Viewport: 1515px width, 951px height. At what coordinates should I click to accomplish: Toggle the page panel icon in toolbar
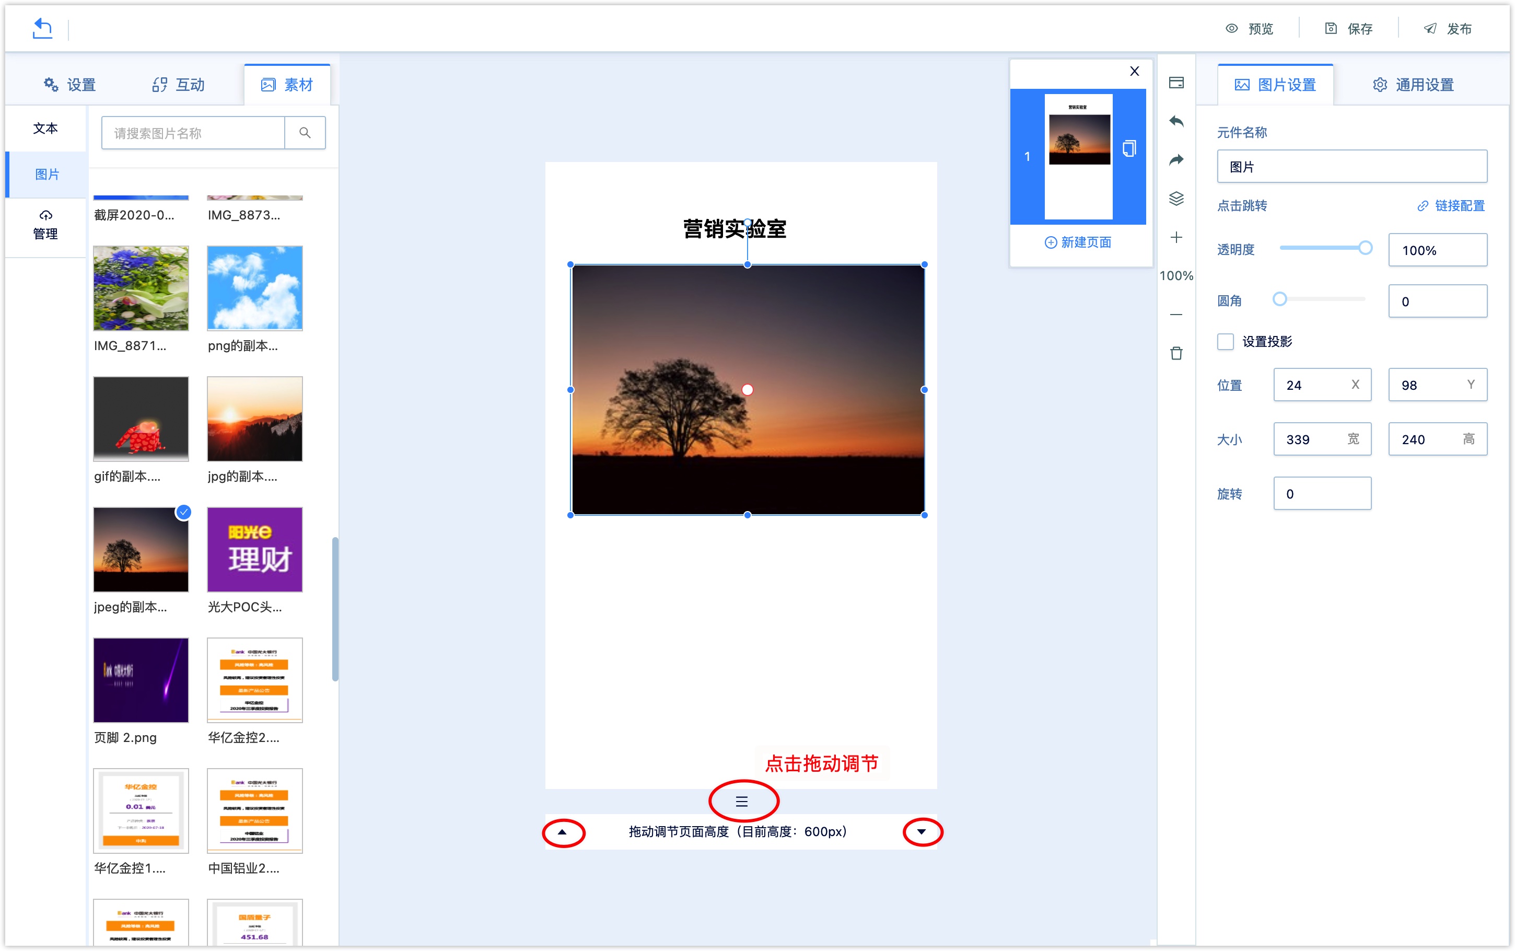pyautogui.click(x=1176, y=83)
